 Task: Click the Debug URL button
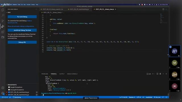(22, 42)
